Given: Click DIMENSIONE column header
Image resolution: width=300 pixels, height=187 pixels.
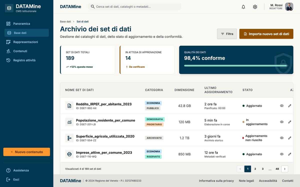Looking at the screenshot, I should tap(184, 90).
